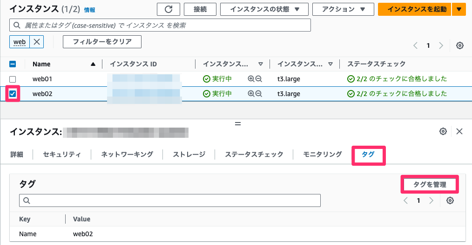
Task: Click t3.large in web01 row
Action: 289,79
